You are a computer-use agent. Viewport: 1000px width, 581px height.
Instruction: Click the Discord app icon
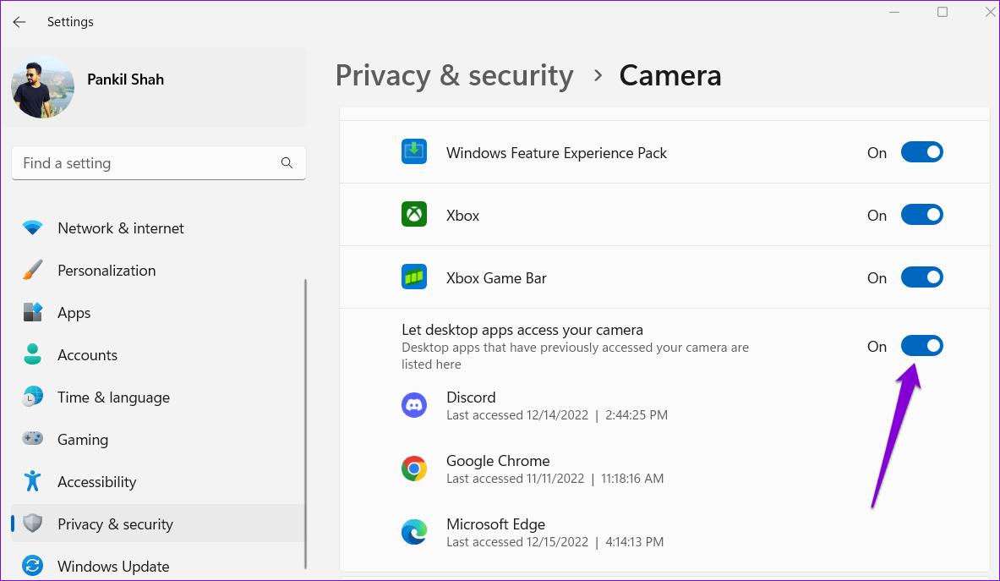(x=414, y=404)
